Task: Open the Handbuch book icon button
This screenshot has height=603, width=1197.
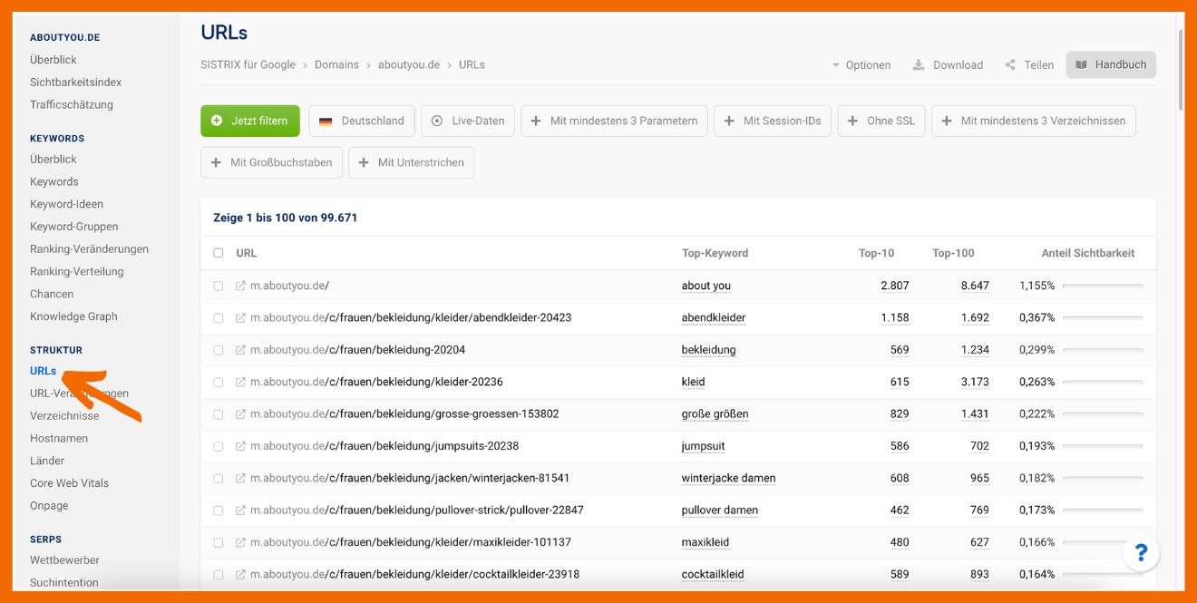Action: [x=1081, y=65]
